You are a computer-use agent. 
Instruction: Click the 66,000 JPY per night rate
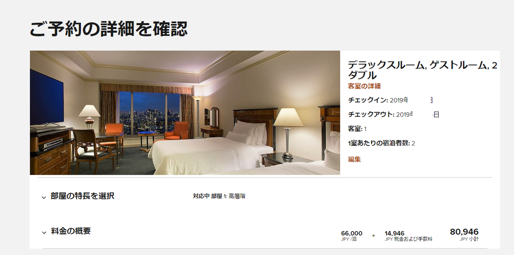click(x=352, y=236)
